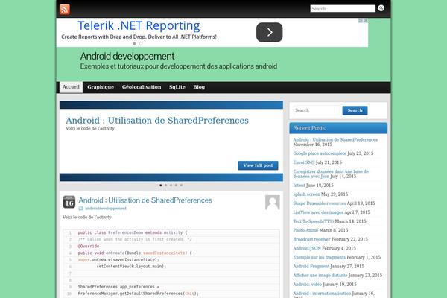Open the Géolocalisation menu item
The width and height of the screenshot is (447, 298).
pos(142,87)
